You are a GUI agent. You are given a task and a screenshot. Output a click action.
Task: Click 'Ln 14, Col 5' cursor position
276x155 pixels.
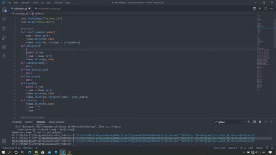click(x=220, y=148)
